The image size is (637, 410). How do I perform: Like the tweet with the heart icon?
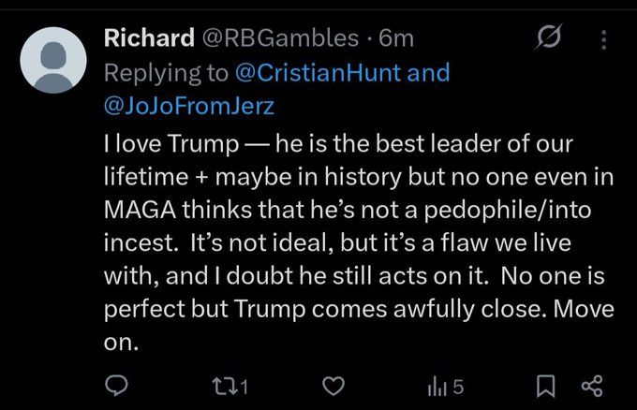coord(333,386)
